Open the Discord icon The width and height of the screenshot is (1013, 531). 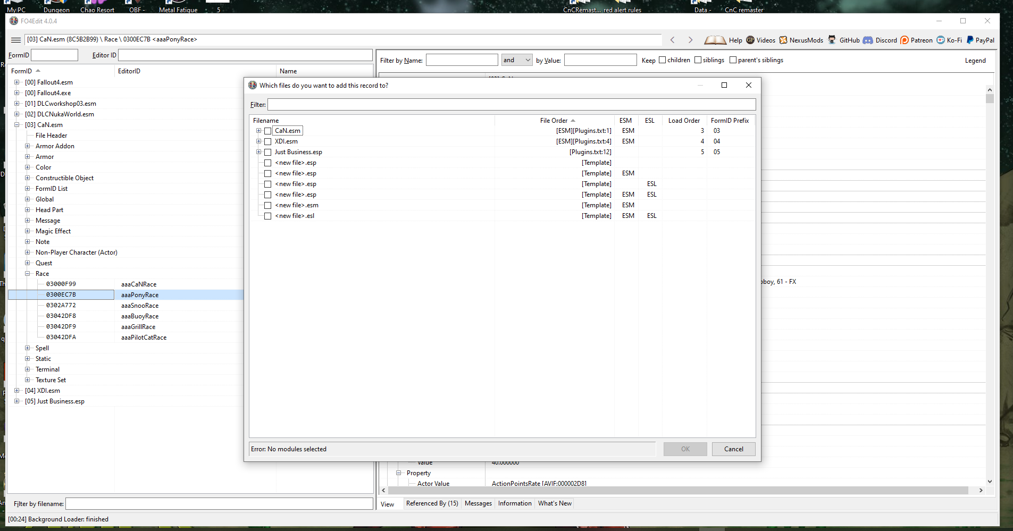tap(868, 40)
